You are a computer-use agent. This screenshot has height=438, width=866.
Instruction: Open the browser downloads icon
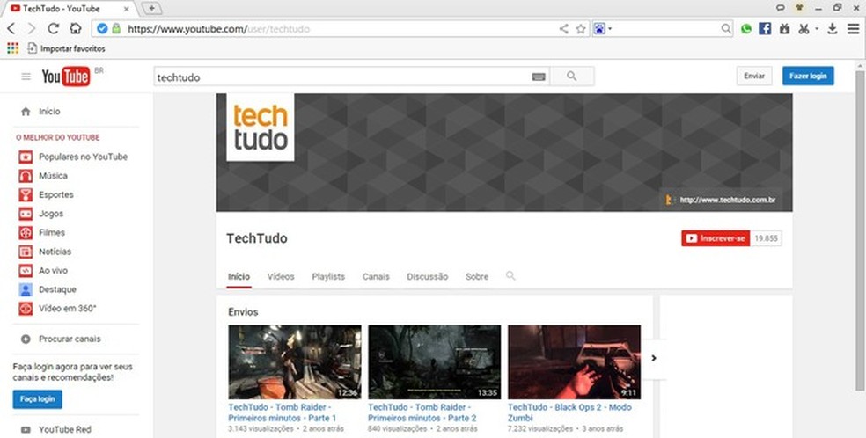point(833,29)
